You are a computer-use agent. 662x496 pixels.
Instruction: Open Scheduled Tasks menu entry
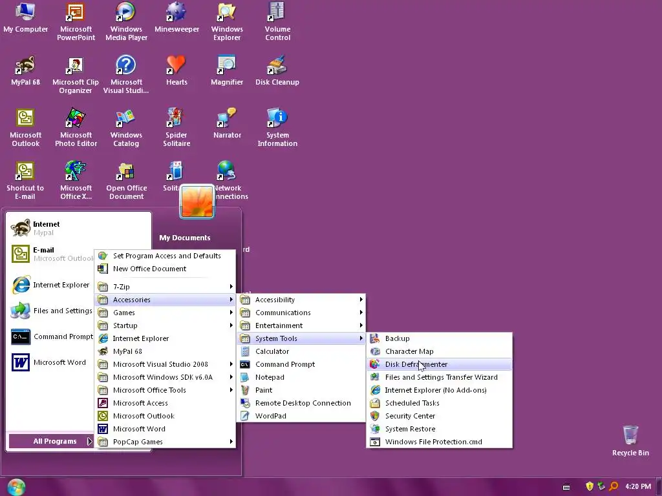440,403
